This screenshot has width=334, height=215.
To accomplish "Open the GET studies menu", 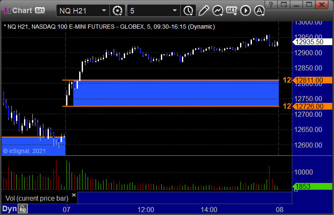I will point(232,11).
